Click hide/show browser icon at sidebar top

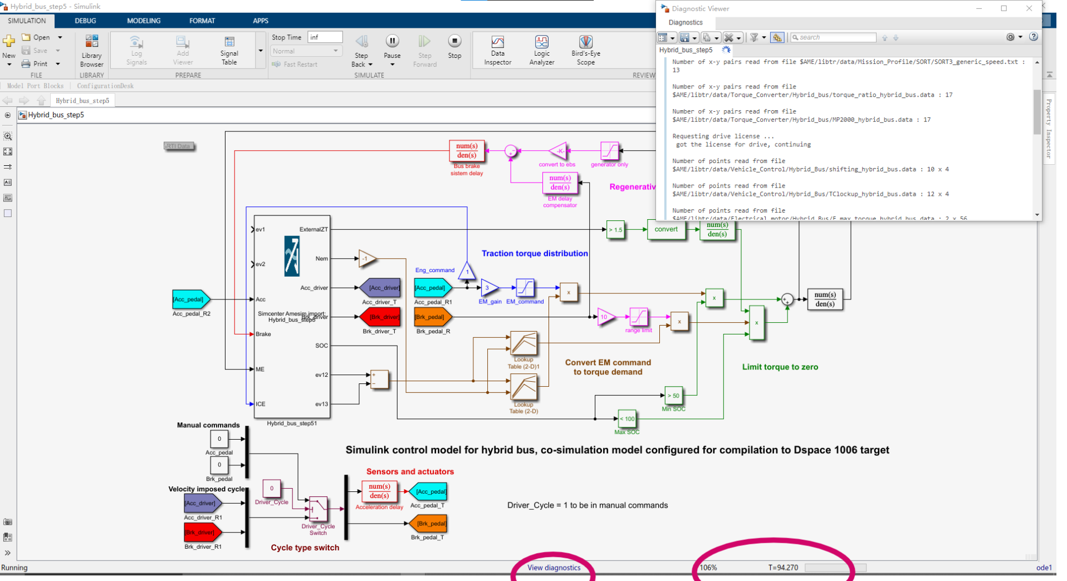point(8,116)
